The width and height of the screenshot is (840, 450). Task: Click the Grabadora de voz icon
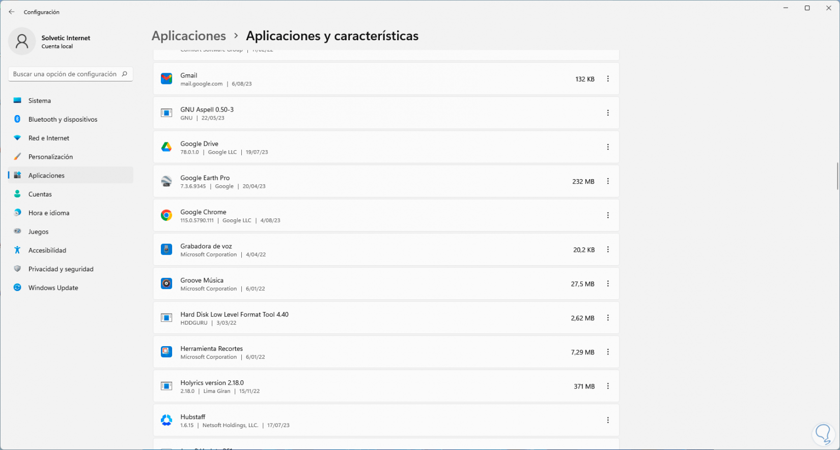click(166, 249)
